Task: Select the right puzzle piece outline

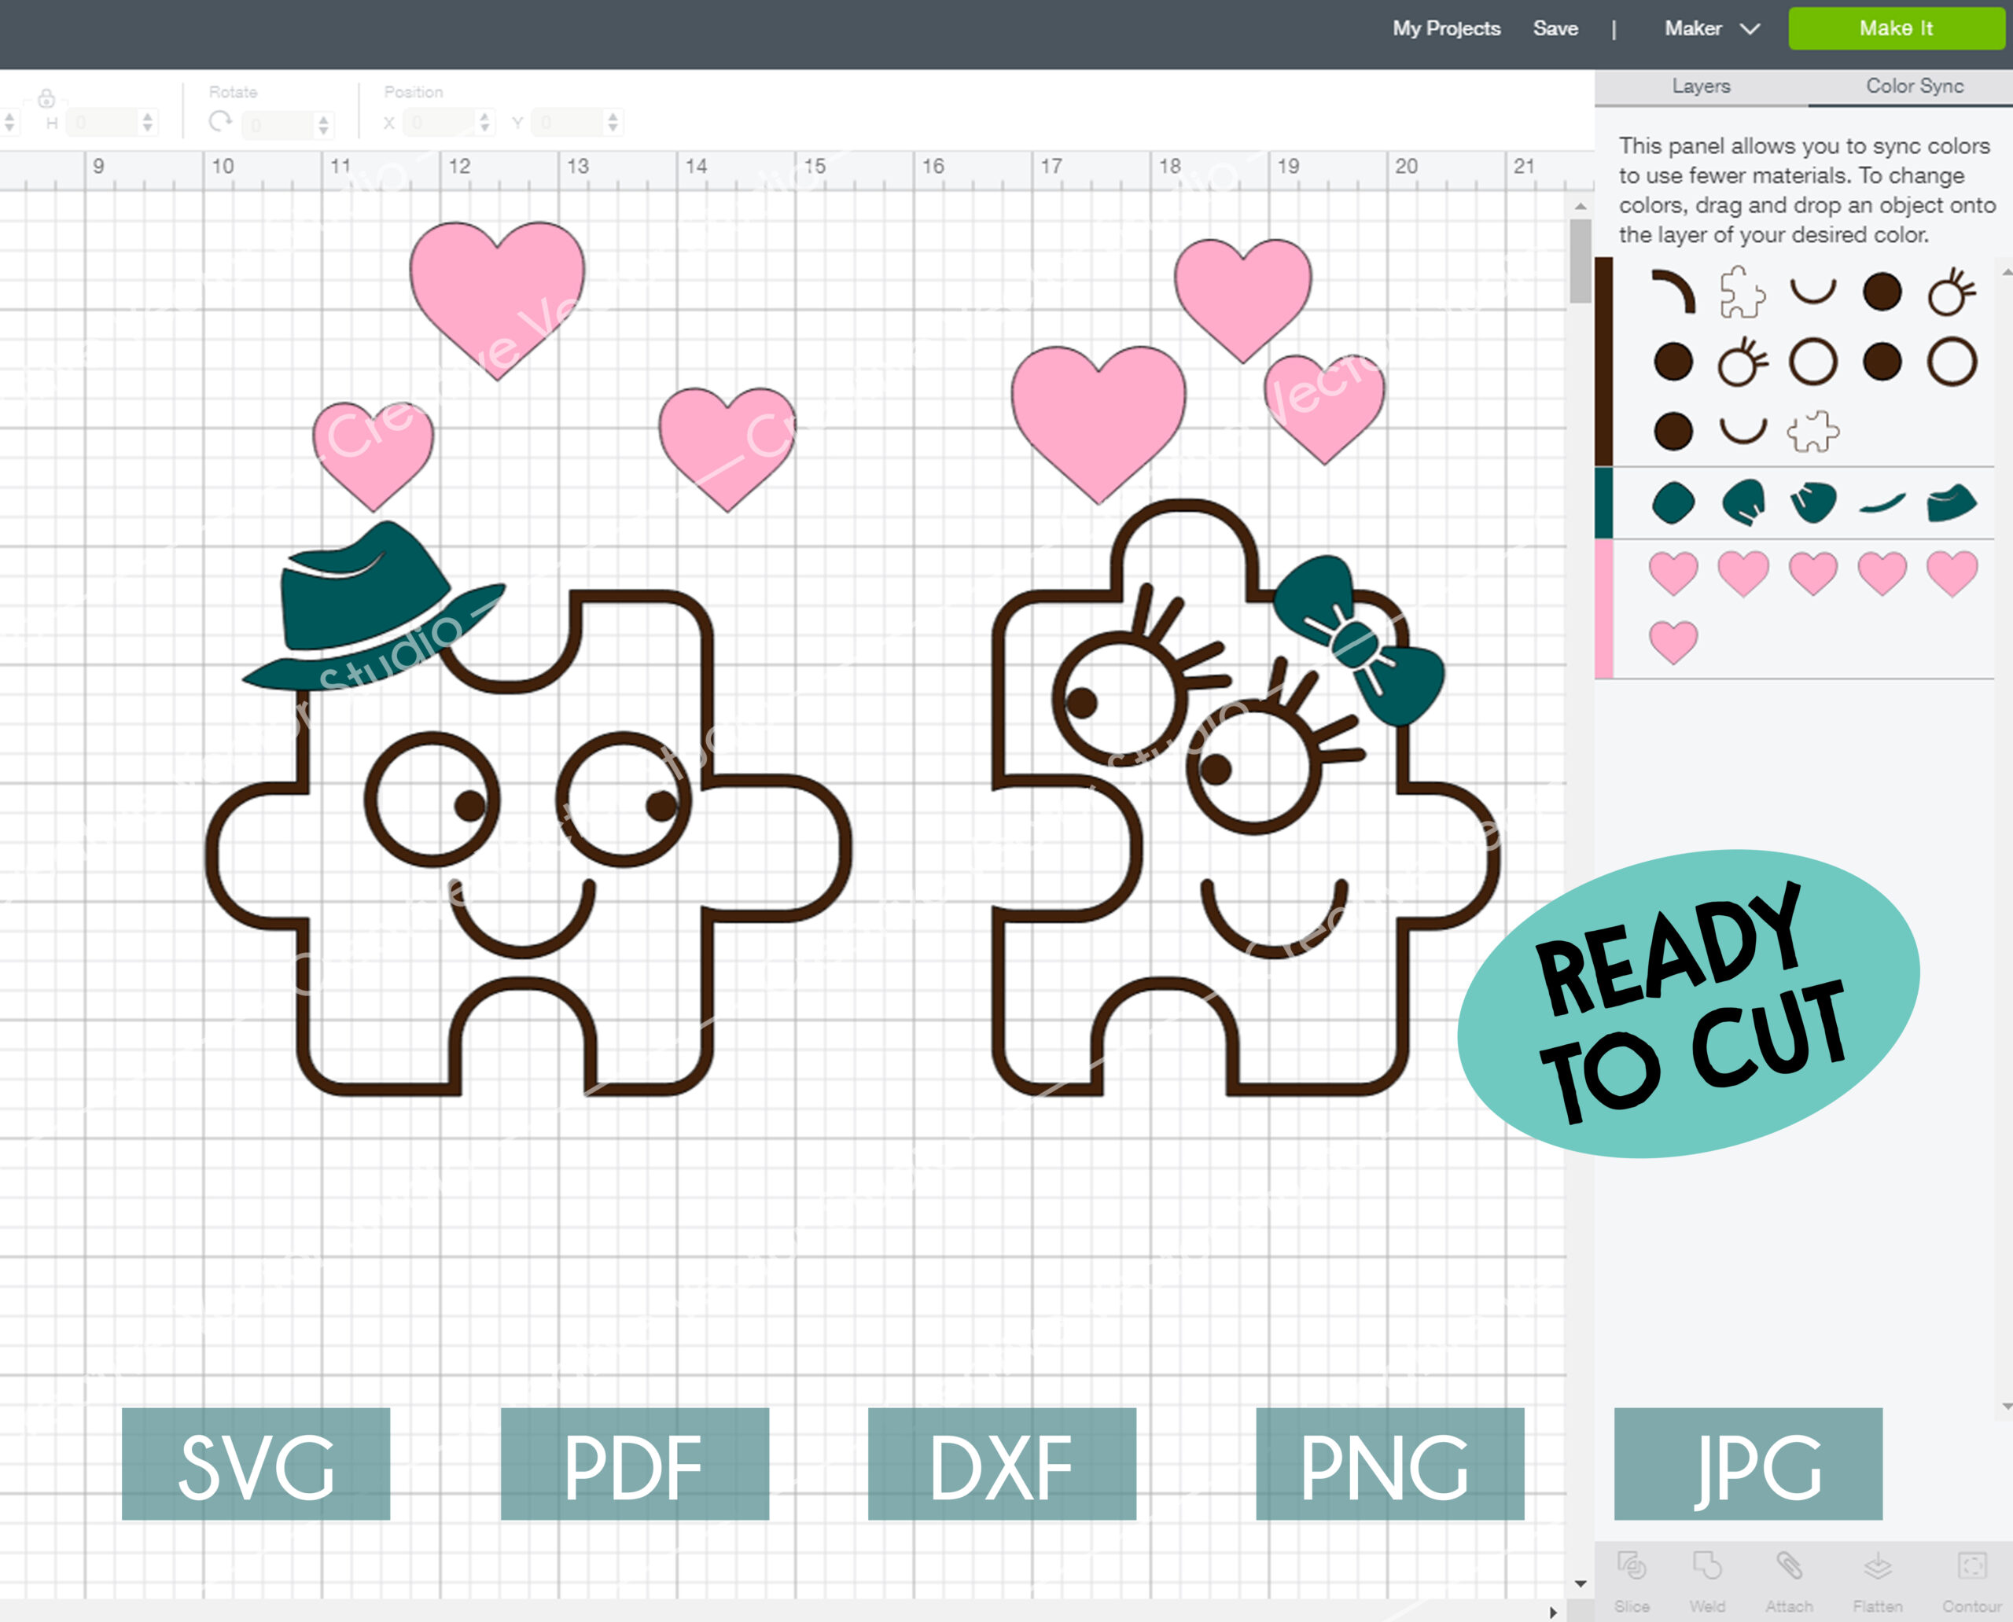Action: [x=1246, y=797]
